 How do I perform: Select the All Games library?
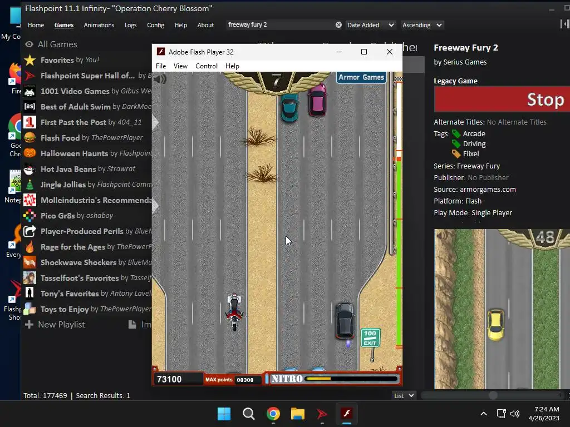pos(57,44)
